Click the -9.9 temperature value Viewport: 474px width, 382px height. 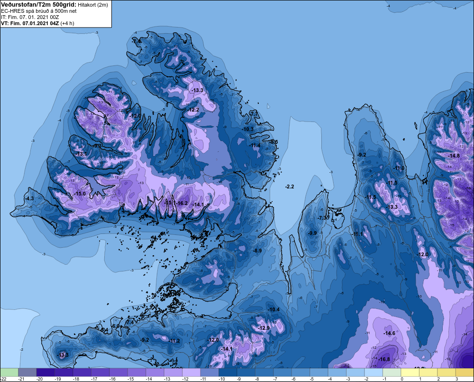(312, 233)
